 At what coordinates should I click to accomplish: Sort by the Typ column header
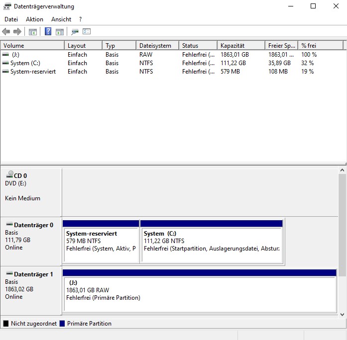pyautogui.click(x=119, y=46)
